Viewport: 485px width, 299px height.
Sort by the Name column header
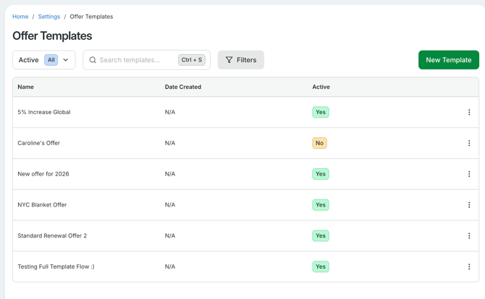point(26,87)
